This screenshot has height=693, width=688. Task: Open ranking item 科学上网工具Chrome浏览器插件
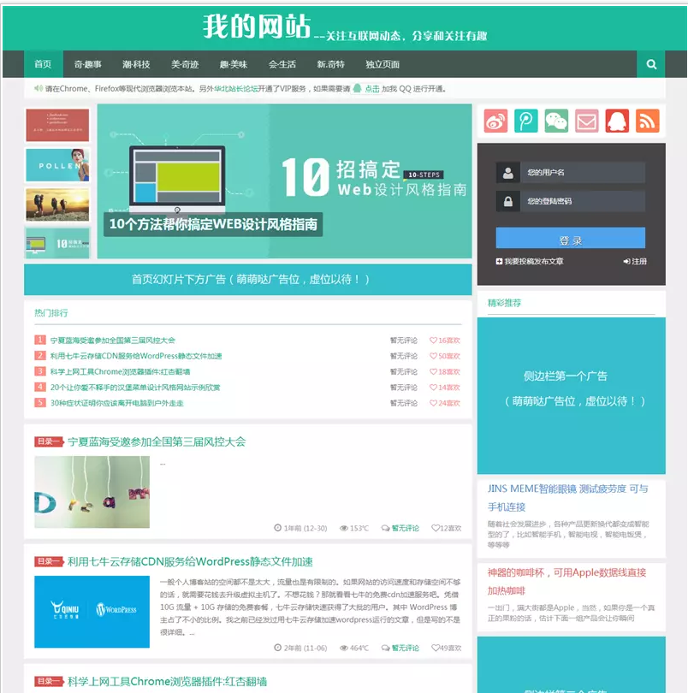120,371
